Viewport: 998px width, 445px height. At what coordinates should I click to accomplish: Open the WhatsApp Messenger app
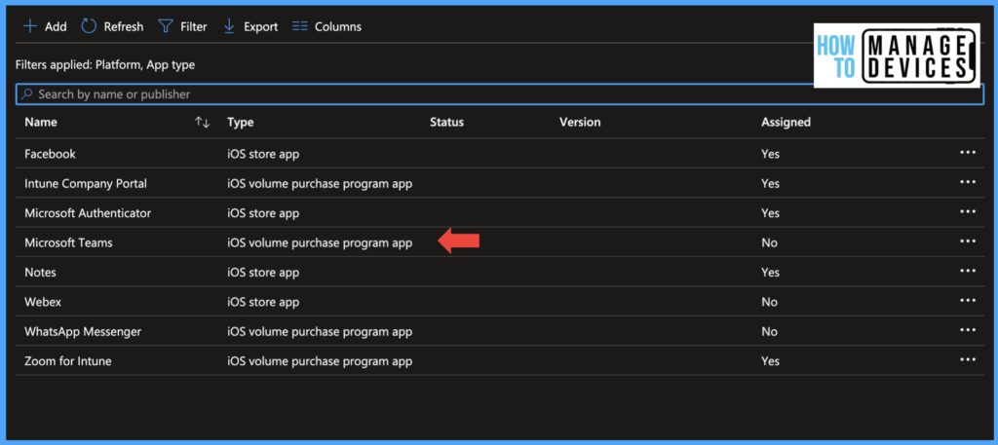pyautogui.click(x=83, y=331)
